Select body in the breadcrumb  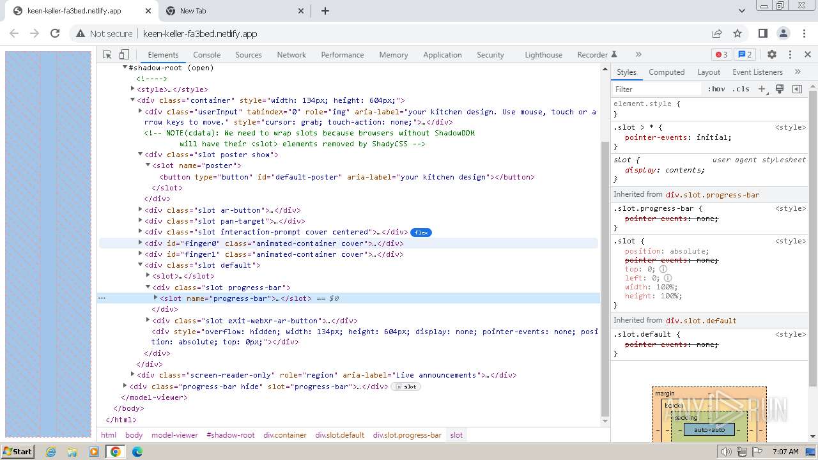click(x=134, y=435)
